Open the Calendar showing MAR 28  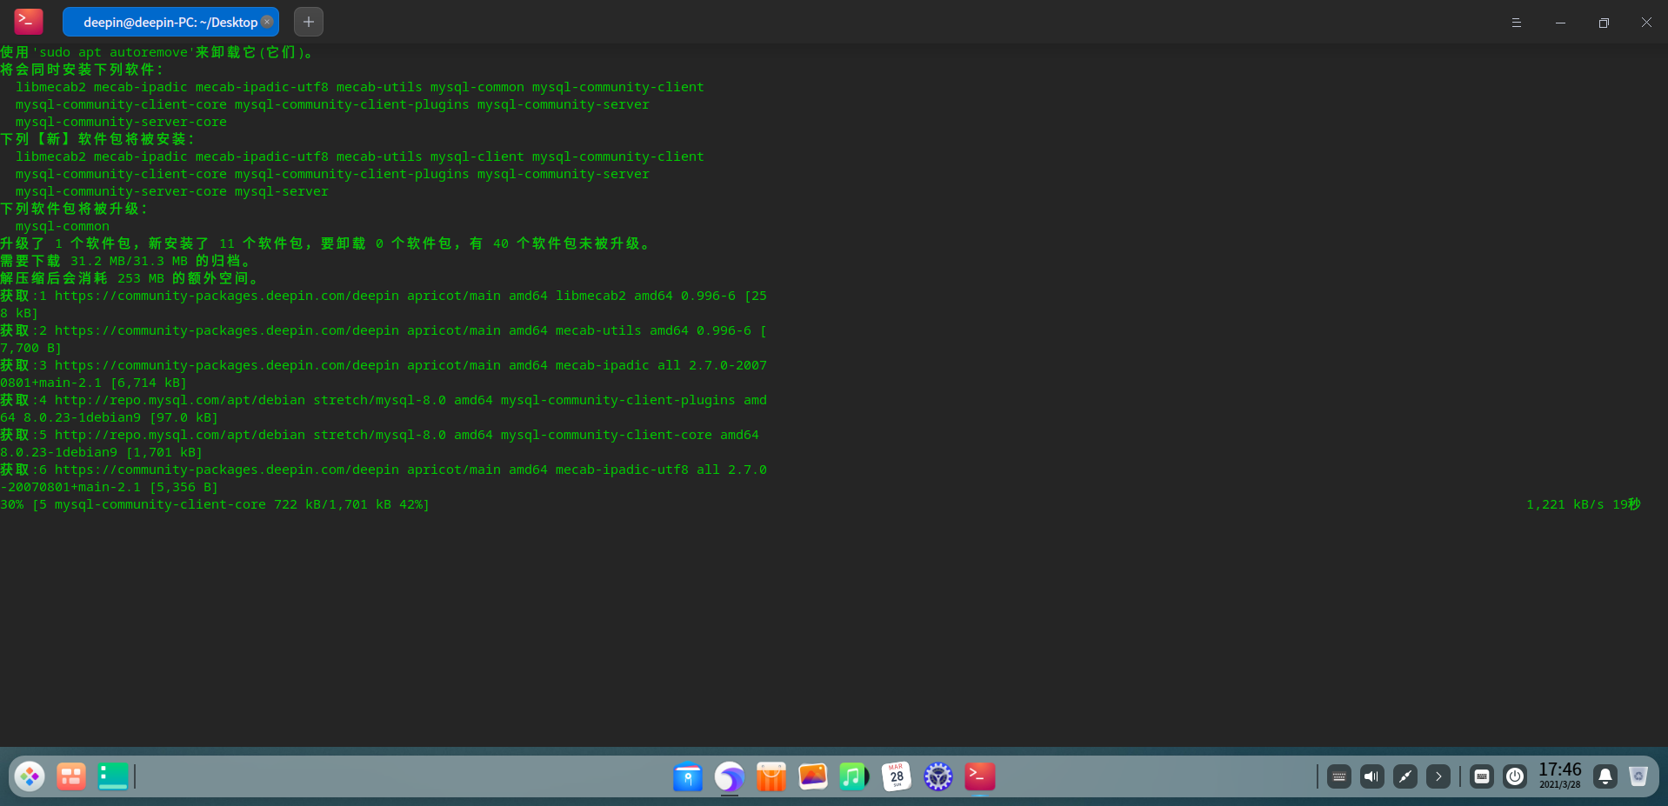(x=897, y=776)
